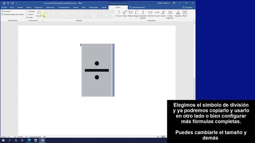
Task: Click the ¿Qué desea hacer? search box
Action: pyautogui.click(x=137, y=8)
